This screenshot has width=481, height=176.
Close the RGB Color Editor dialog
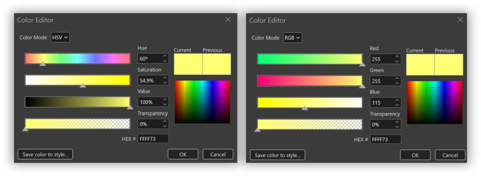click(x=460, y=20)
